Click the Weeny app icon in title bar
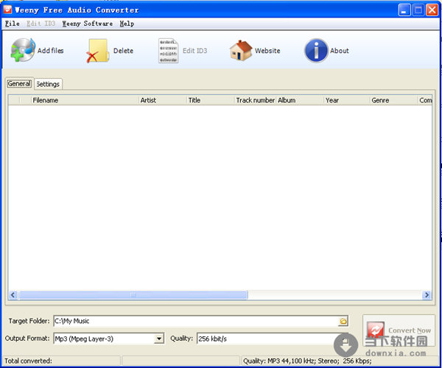Screen dimensions: 442x368 [7, 10]
